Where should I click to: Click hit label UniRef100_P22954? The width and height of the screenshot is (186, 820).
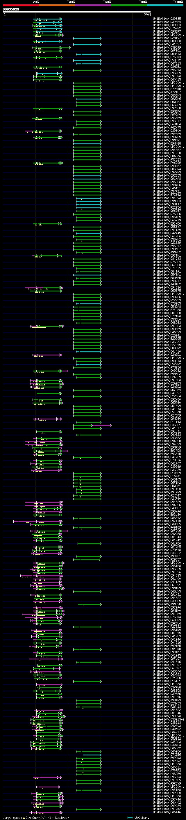pyautogui.click(x=167, y=208)
